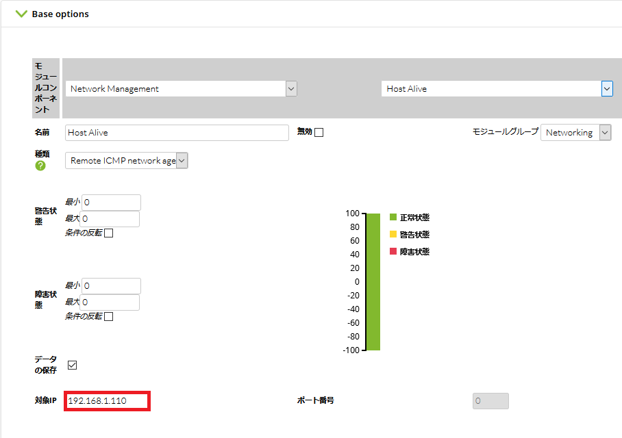Toggle 条件の反転 checkbox for 警告状態
This screenshot has height=438, width=622.
click(109, 233)
